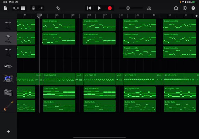Select Airy Synth Lead region at bar 51
This screenshot has height=139, width=199.
coord(180,93)
